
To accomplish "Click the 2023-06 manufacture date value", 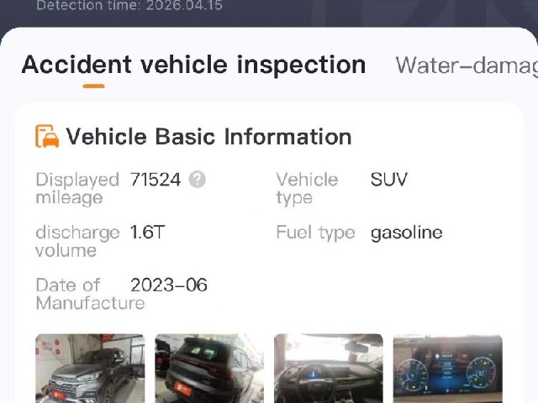I will (x=169, y=285).
